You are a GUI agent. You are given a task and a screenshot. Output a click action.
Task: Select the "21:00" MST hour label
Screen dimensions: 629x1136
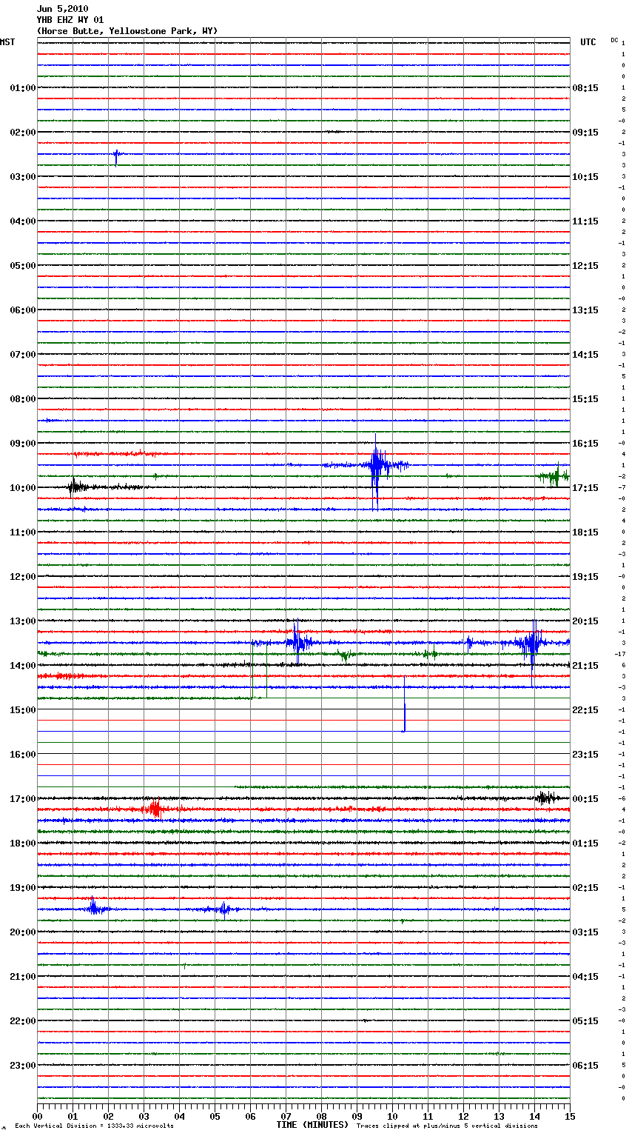(22, 976)
